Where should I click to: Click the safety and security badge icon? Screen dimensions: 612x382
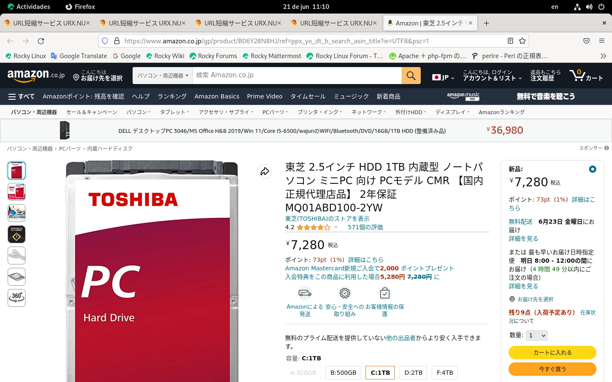click(x=345, y=293)
